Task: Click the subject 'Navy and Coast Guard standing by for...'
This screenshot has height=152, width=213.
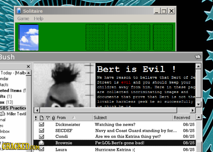Action: 136,131
